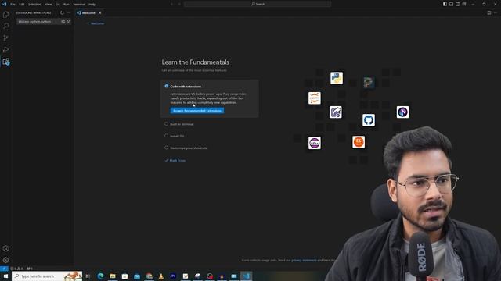Click Browse Recommended Extensions button
Image resolution: width=501 pixels, height=281 pixels.
(197, 111)
